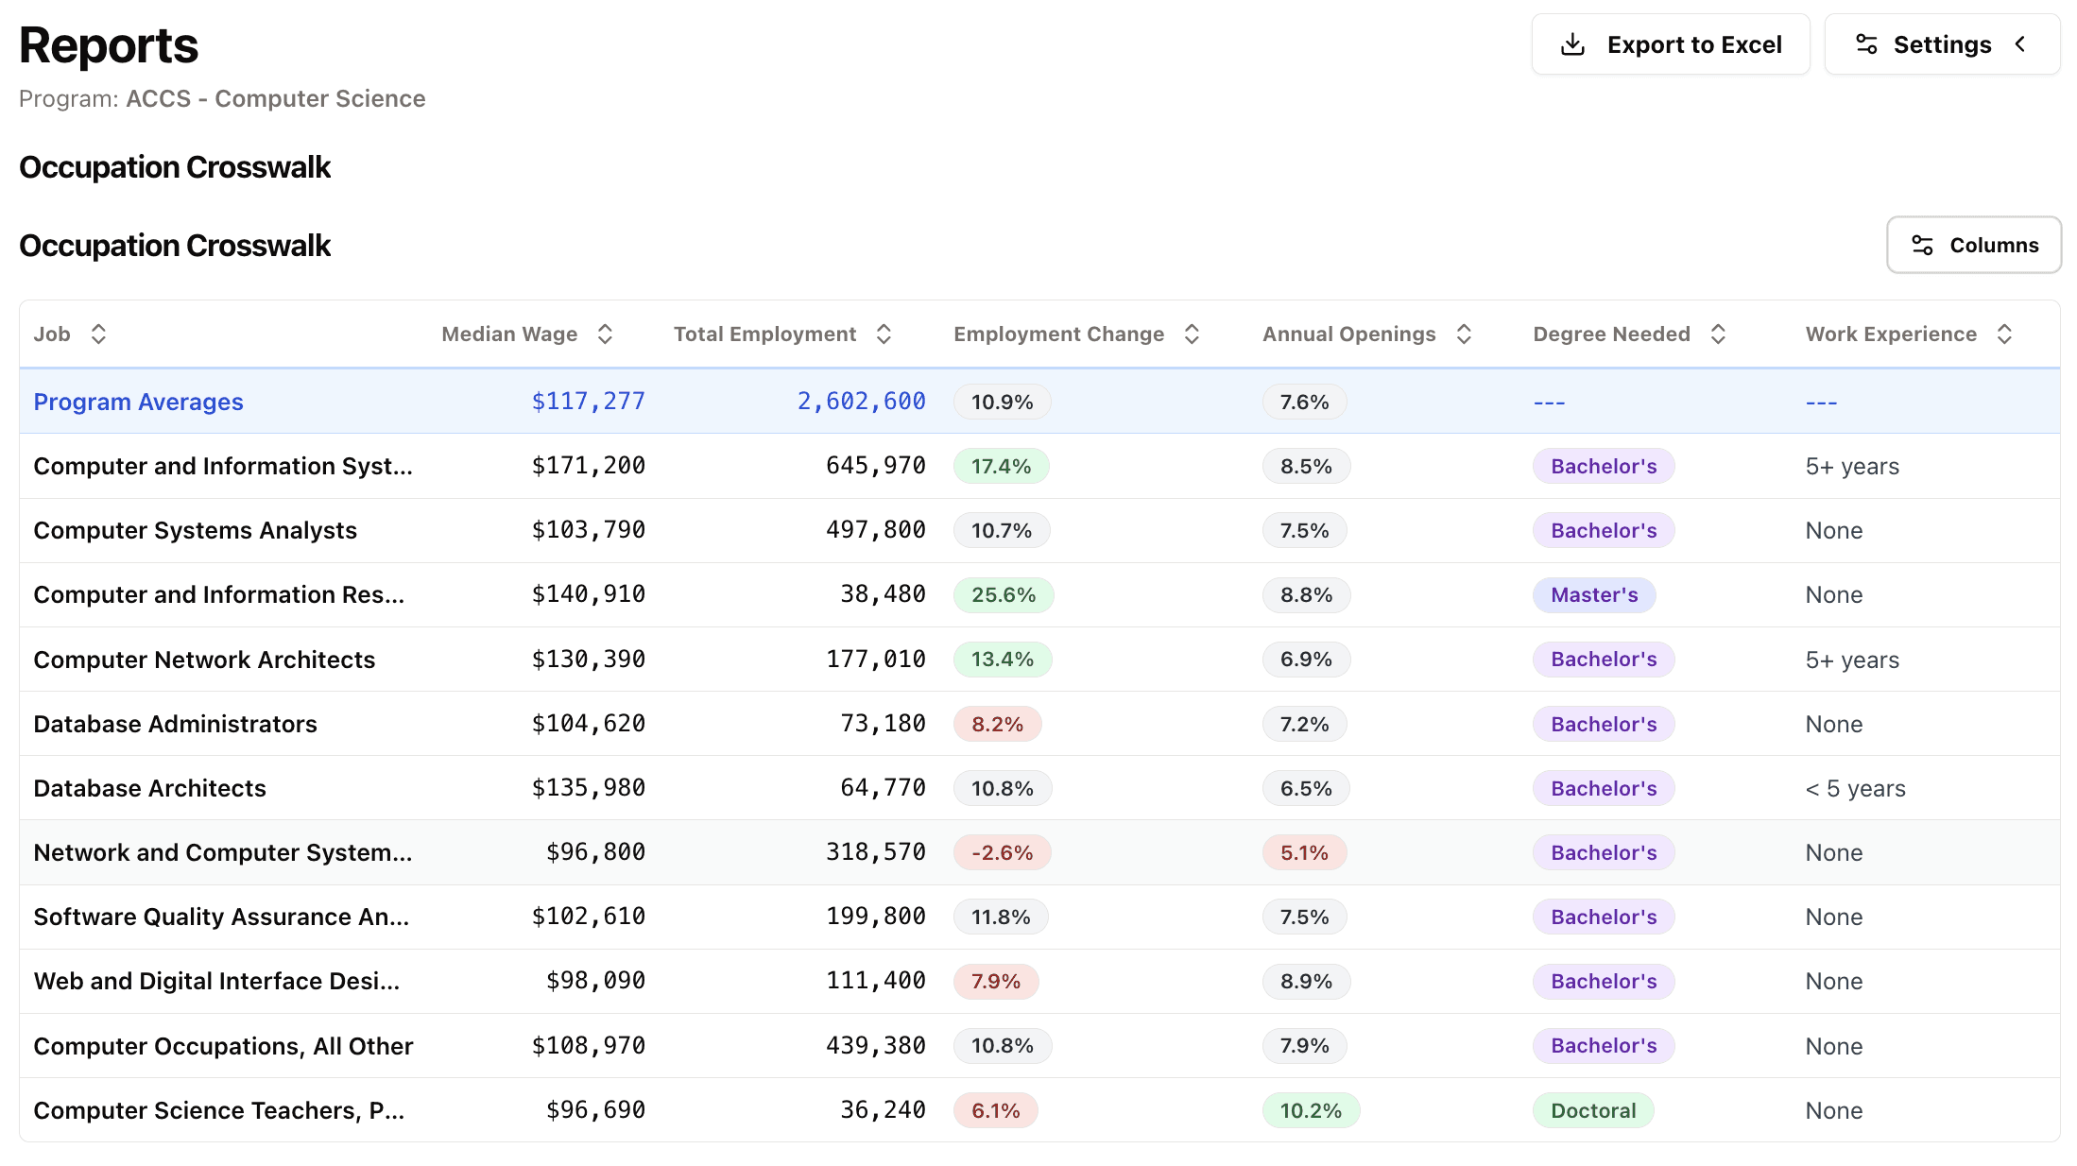Select the Database Administrators job row
Image resolution: width=2077 pixels, height=1166 pixels.
[175, 725]
